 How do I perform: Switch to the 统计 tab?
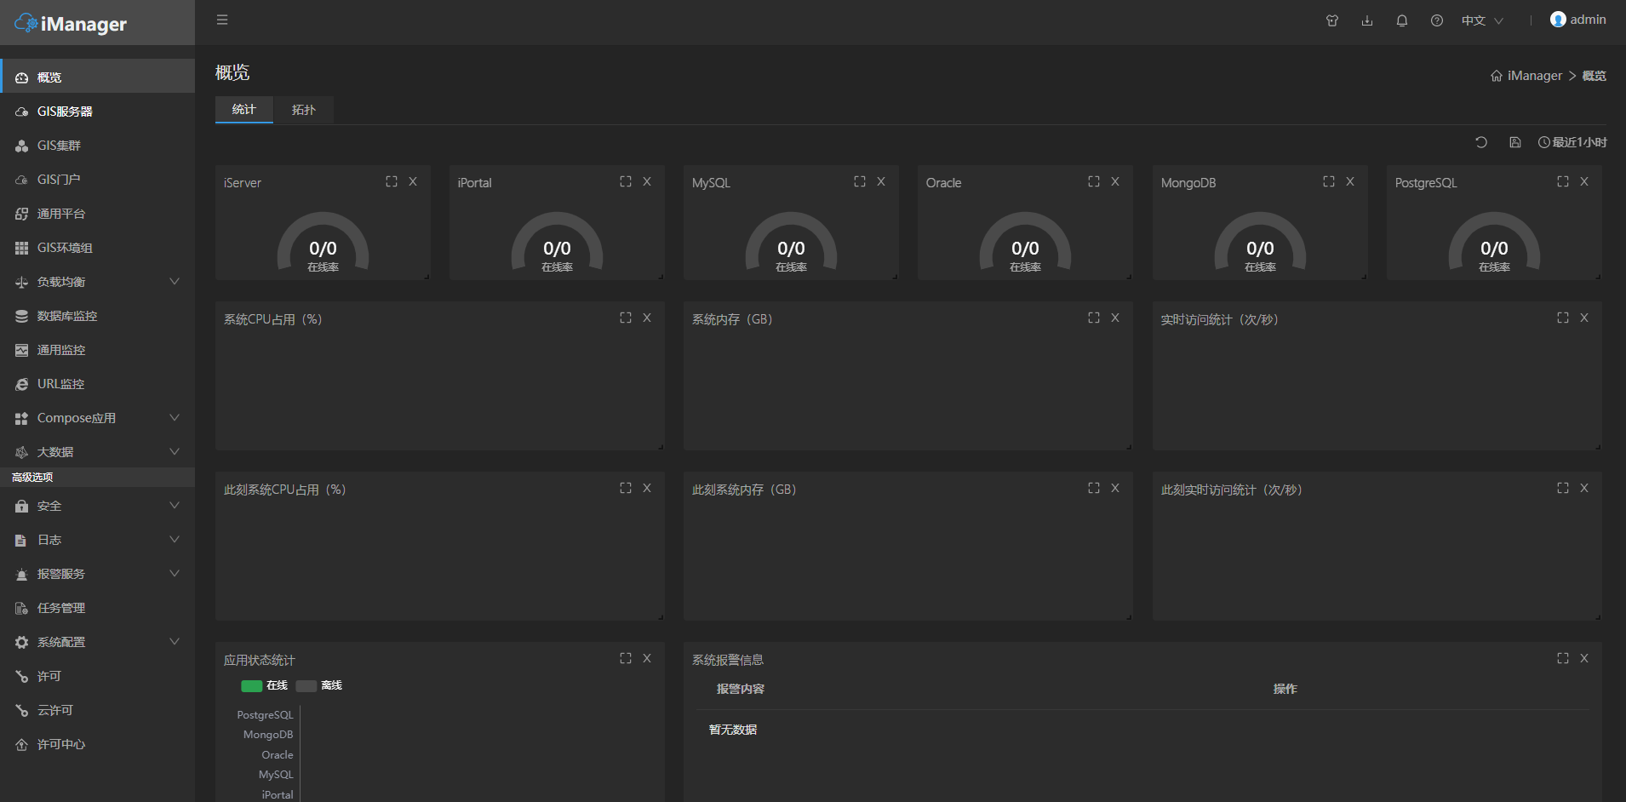click(244, 109)
